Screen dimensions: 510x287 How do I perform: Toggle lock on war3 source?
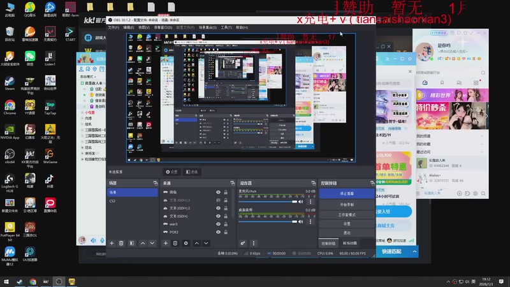(x=226, y=224)
